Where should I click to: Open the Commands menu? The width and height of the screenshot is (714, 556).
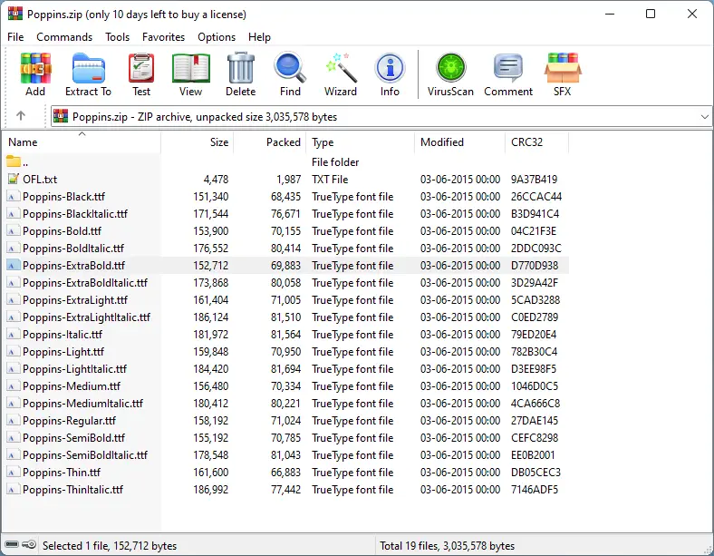pos(64,37)
